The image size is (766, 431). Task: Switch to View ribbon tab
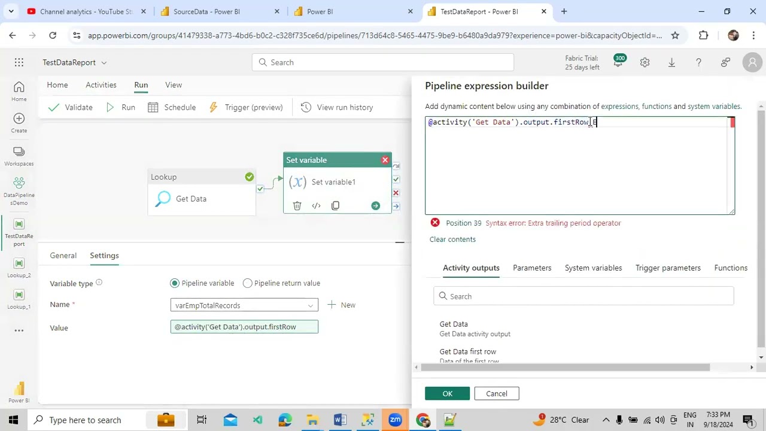(174, 85)
